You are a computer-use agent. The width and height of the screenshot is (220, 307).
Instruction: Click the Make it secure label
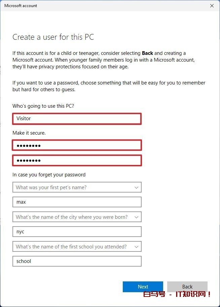(29, 133)
